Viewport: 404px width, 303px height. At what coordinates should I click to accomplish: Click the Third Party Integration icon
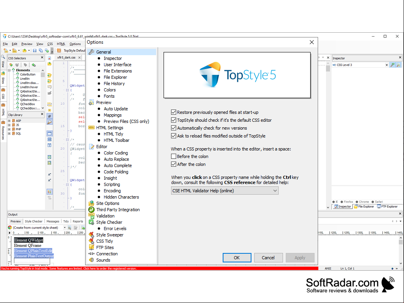[91, 210]
